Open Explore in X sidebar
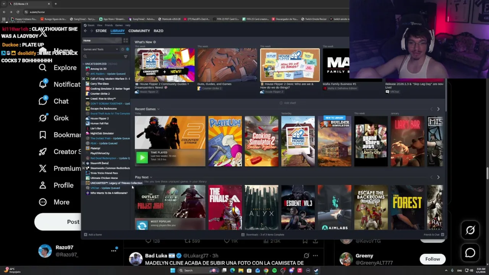The width and height of the screenshot is (489, 275). 57,68
